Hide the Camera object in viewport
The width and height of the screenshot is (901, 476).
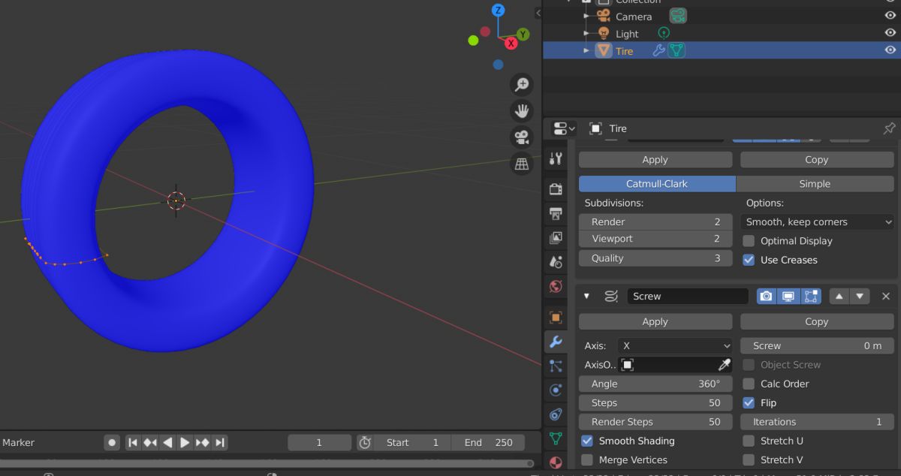click(890, 16)
